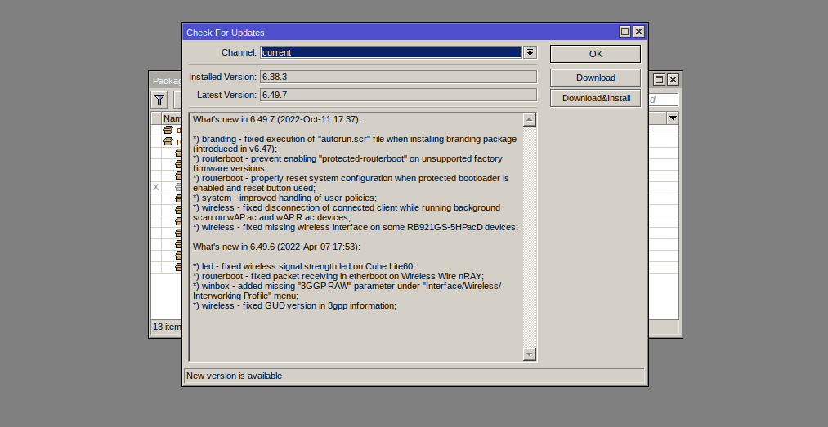Click the Name column header in Package List

[172, 118]
